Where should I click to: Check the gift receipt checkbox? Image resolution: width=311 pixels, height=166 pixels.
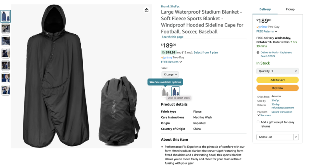(x=258, y=122)
